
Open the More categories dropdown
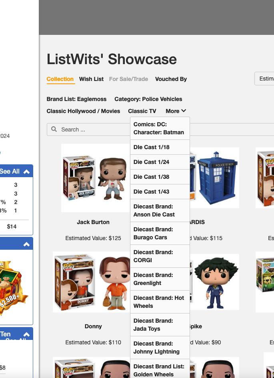176,111
